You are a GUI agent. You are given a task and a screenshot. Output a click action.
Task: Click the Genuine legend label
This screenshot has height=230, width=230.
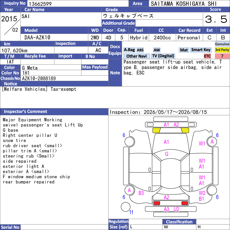coord(222,44)
